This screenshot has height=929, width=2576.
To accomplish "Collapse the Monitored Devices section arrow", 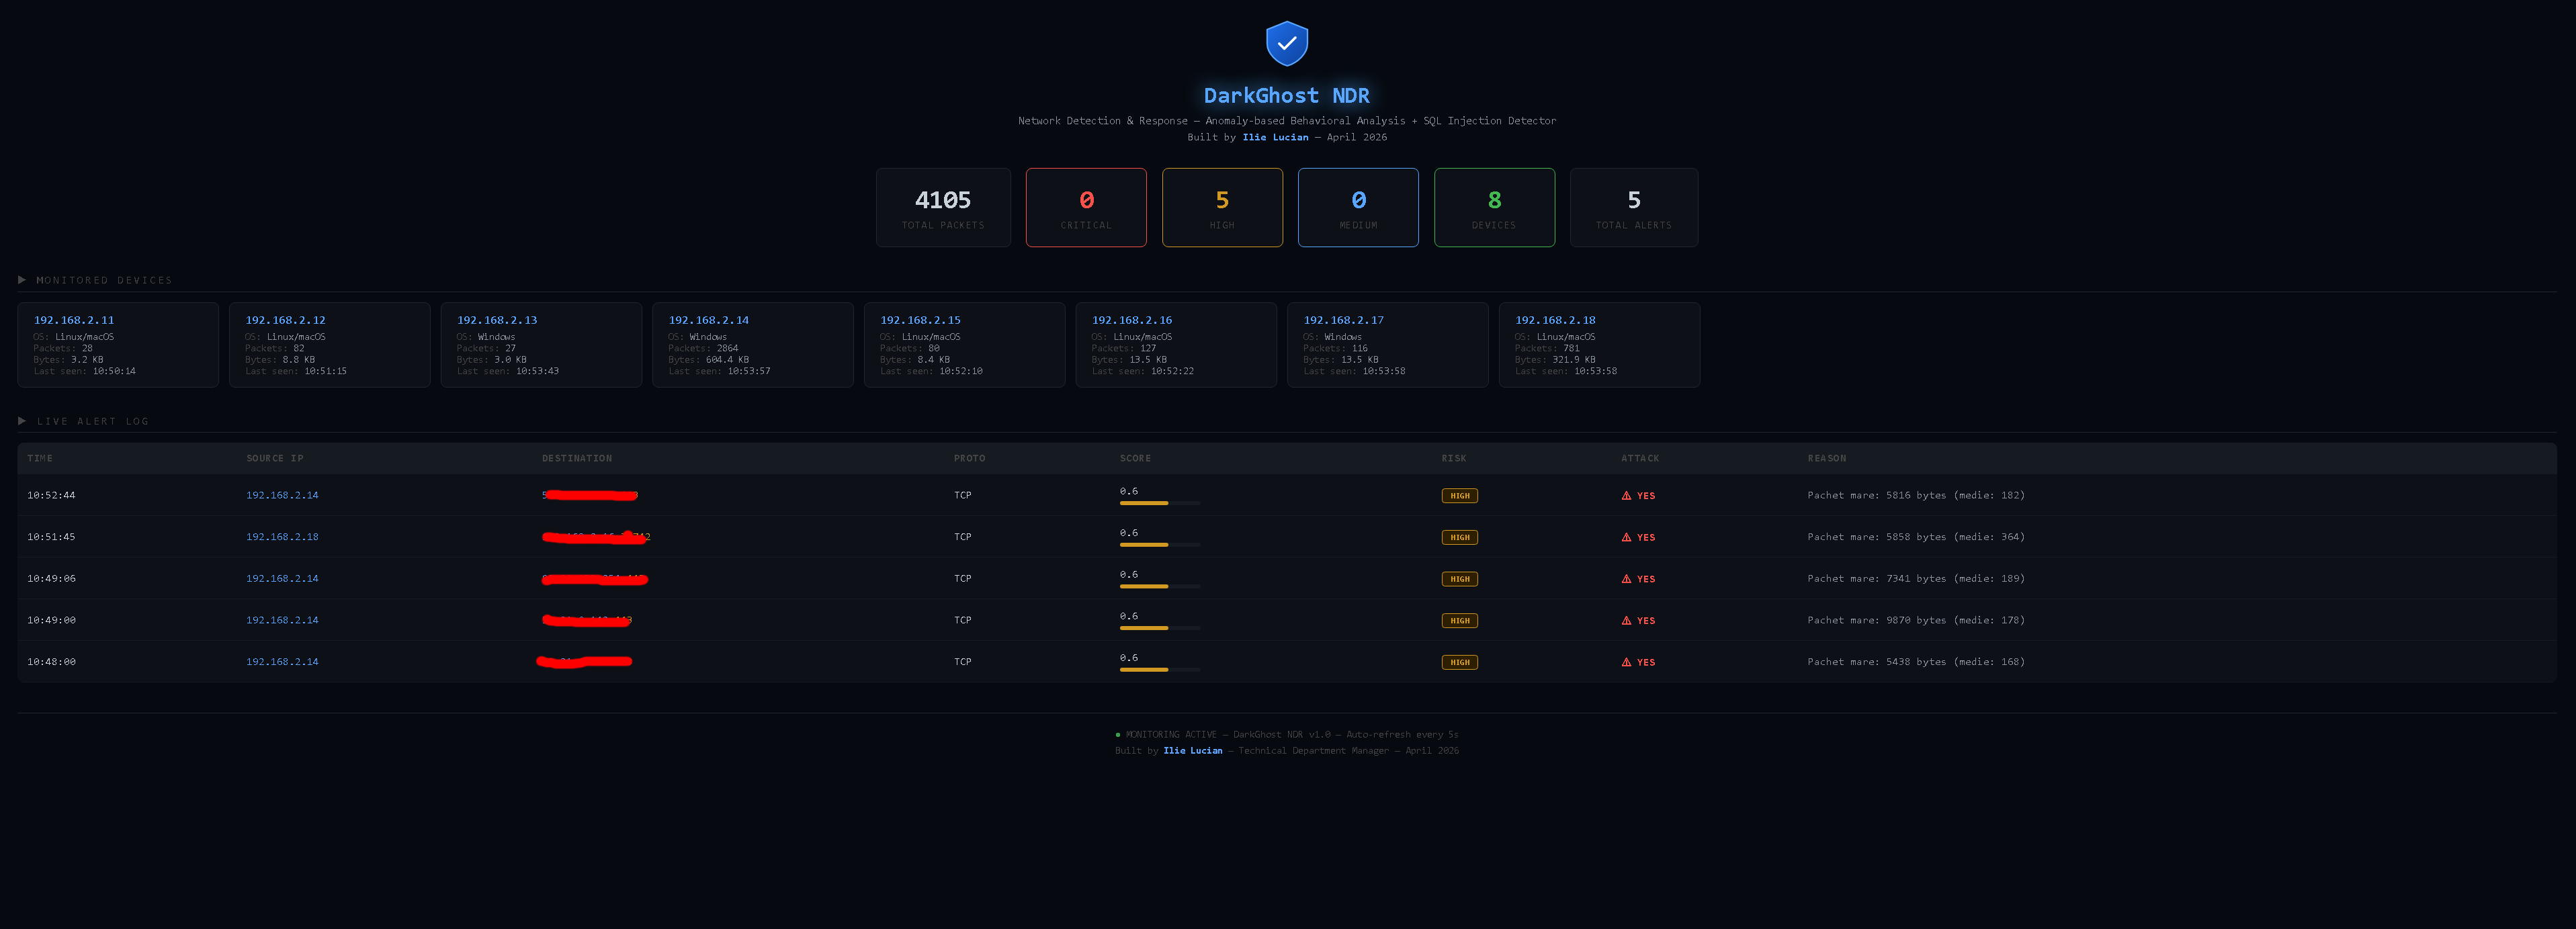I will point(22,280).
